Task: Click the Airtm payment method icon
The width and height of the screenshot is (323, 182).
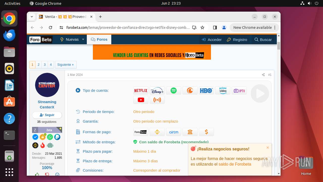Action: point(174,132)
